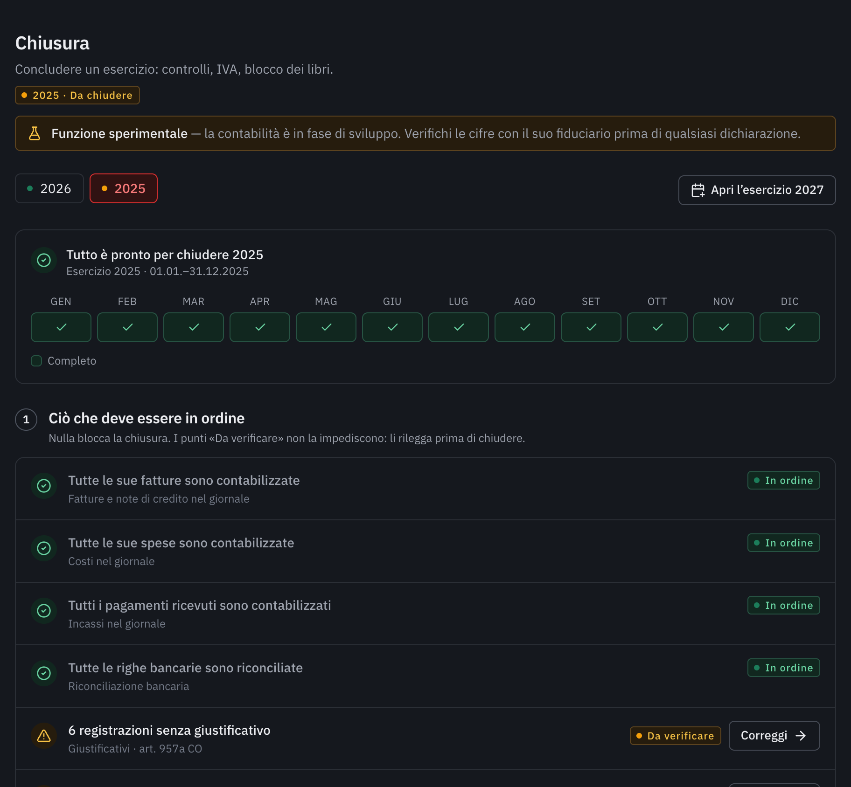Select the AGO month check cell
851x787 pixels.
pos(525,327)
